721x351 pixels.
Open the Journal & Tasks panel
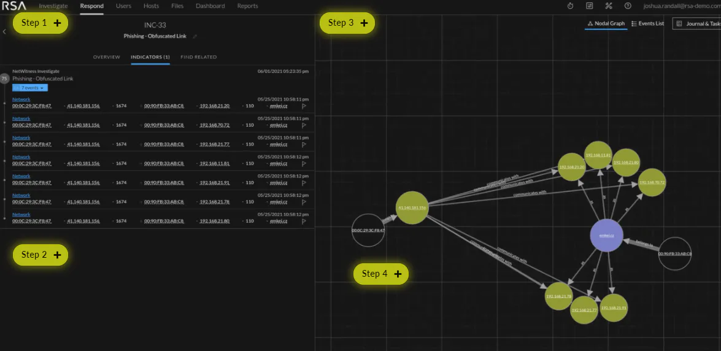696,23
